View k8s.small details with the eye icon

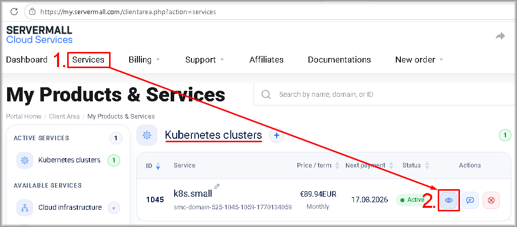[x=449, y=200]
